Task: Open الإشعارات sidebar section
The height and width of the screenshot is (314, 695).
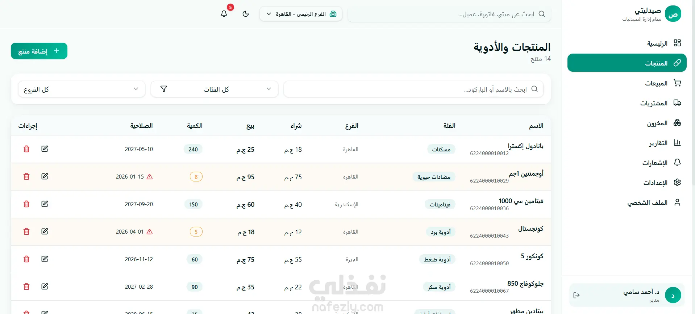Action: (627, 163)
